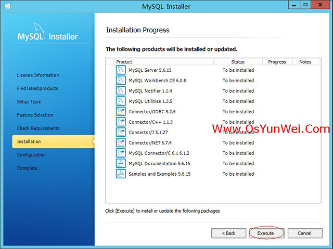Select MySQL Connector/C 6.1 6.1.2 text
The height and width of the screenshot is (249, 333).
tap(159, 153)
